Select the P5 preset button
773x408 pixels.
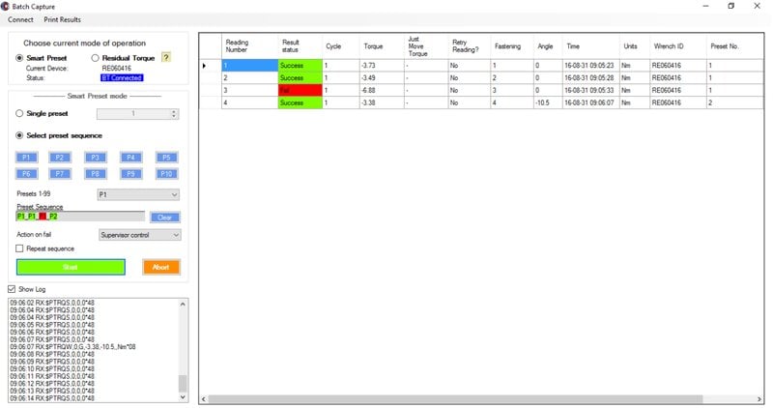[167, 157]
